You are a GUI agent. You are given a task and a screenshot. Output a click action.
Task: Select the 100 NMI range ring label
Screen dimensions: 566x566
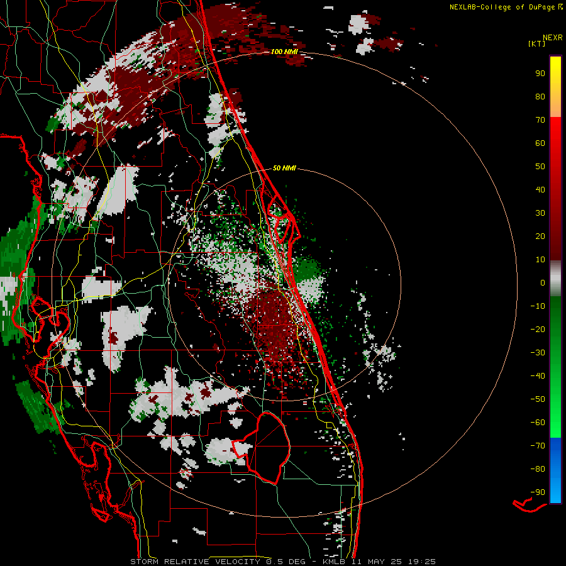pyautogui.click(x=284, y=52)
